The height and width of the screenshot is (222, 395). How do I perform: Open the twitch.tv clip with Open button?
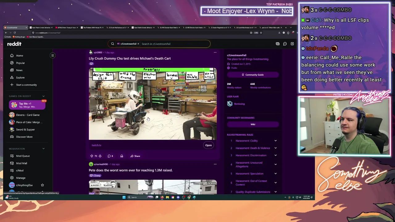click(x=209, y=145)
